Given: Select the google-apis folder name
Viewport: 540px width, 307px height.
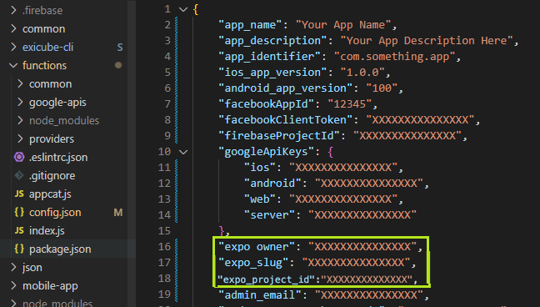Looking at the screenshot, I should tap(57, 103).
